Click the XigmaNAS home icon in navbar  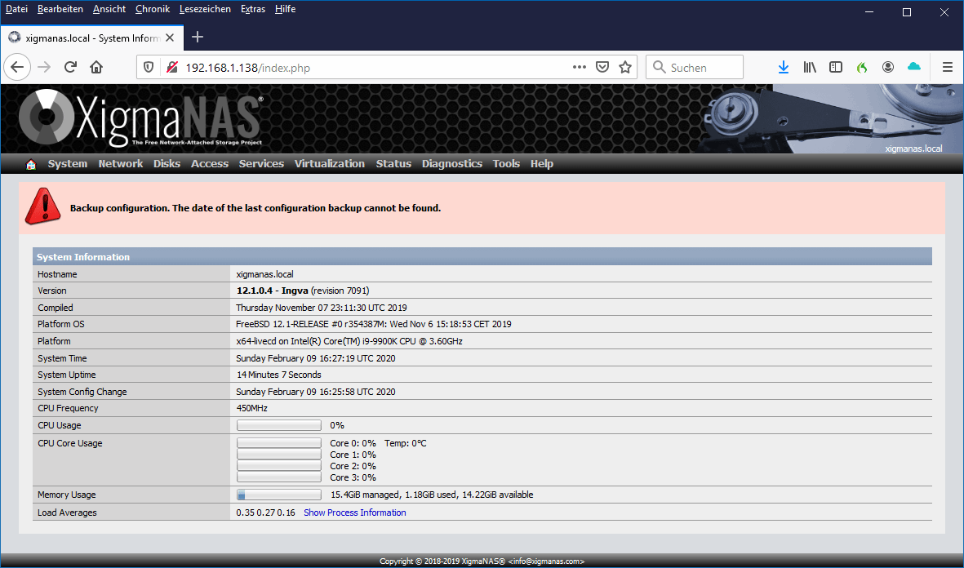coord(31,164)
